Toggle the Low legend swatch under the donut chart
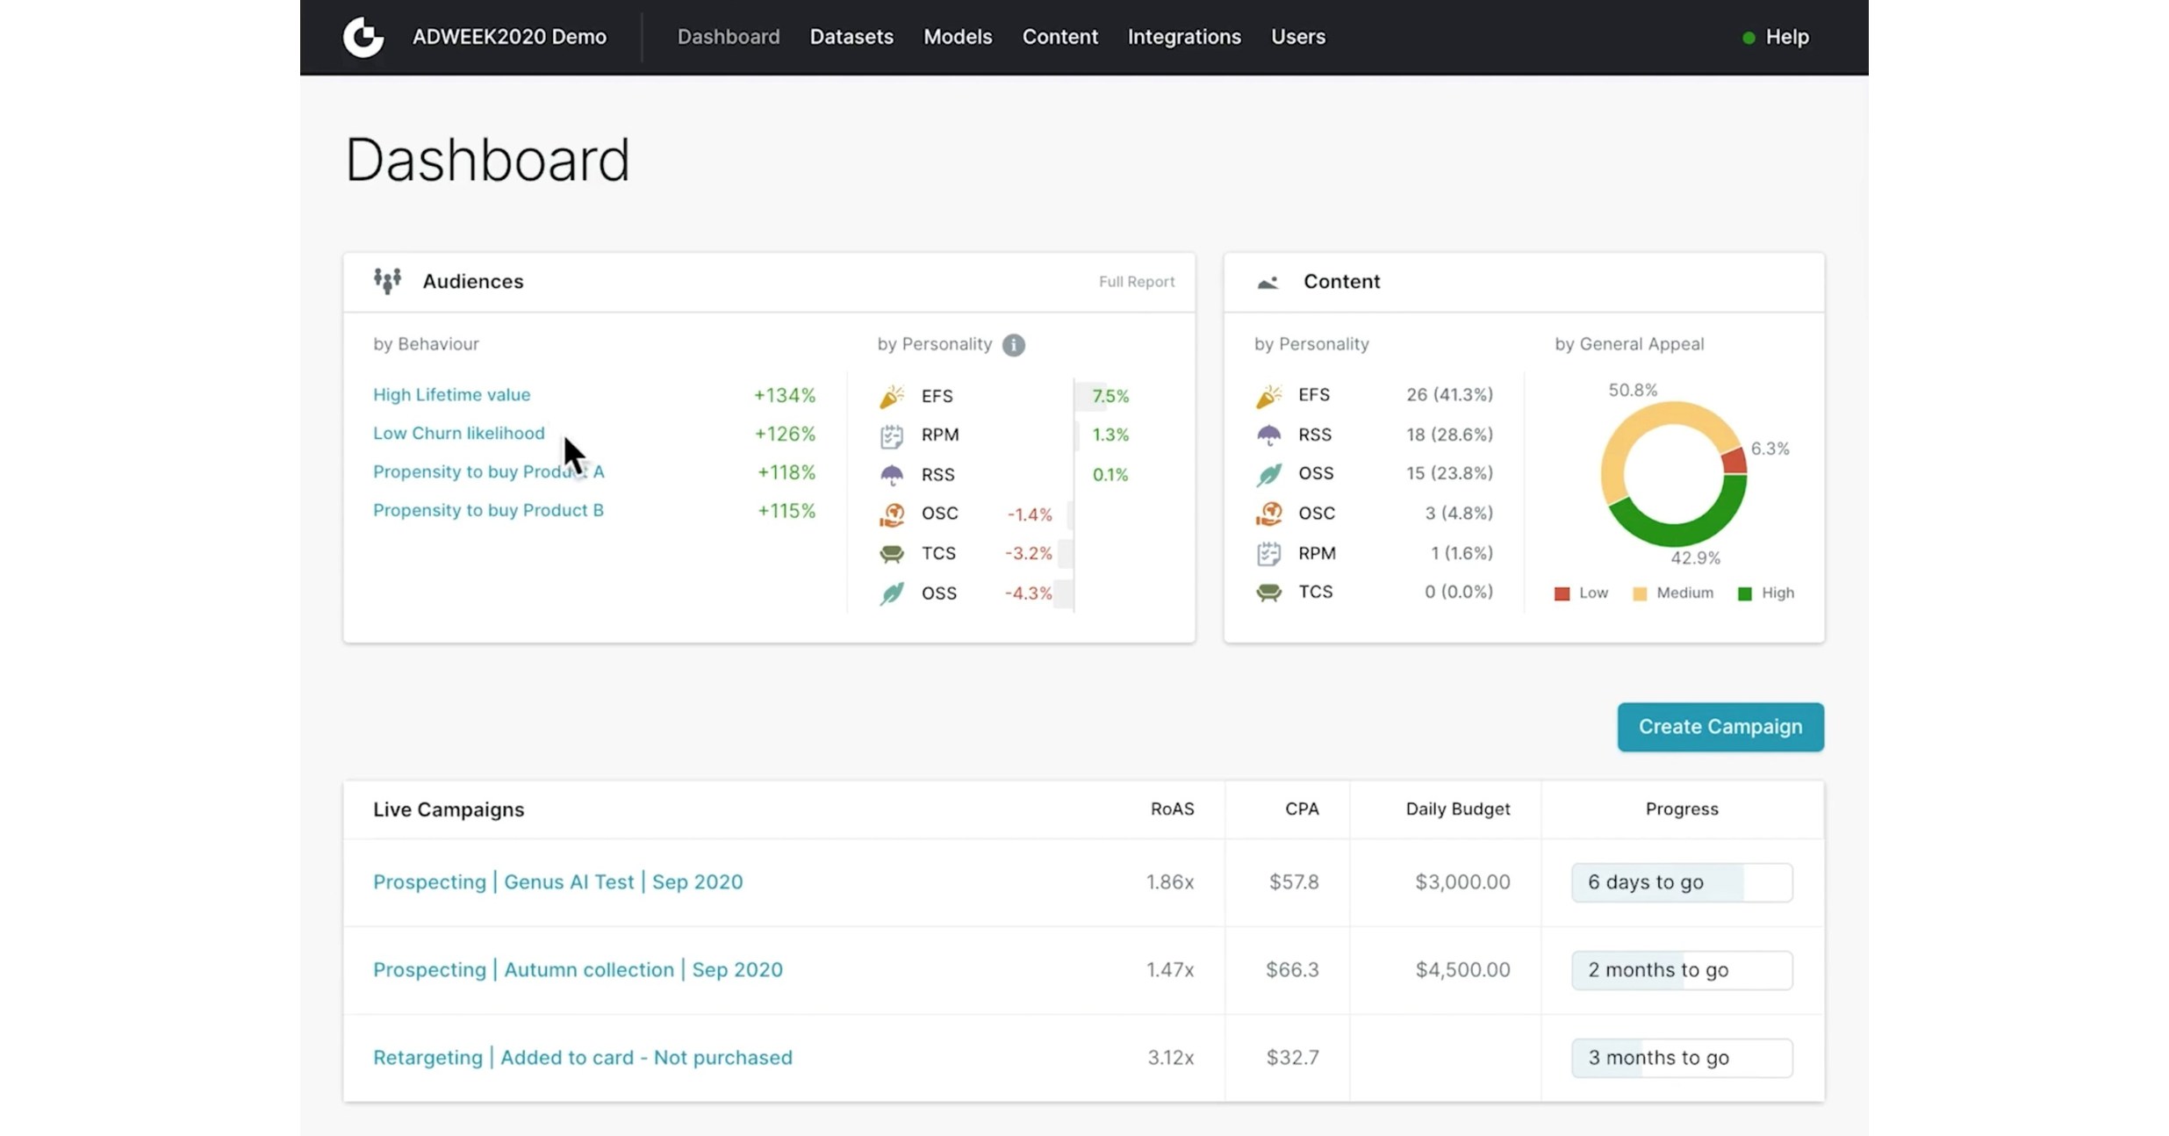The height and width of the screenshot is (1136, 2169). (x=1562, y=593)
